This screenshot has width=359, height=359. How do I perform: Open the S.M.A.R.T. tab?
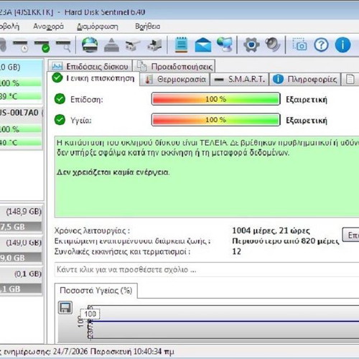240,79
